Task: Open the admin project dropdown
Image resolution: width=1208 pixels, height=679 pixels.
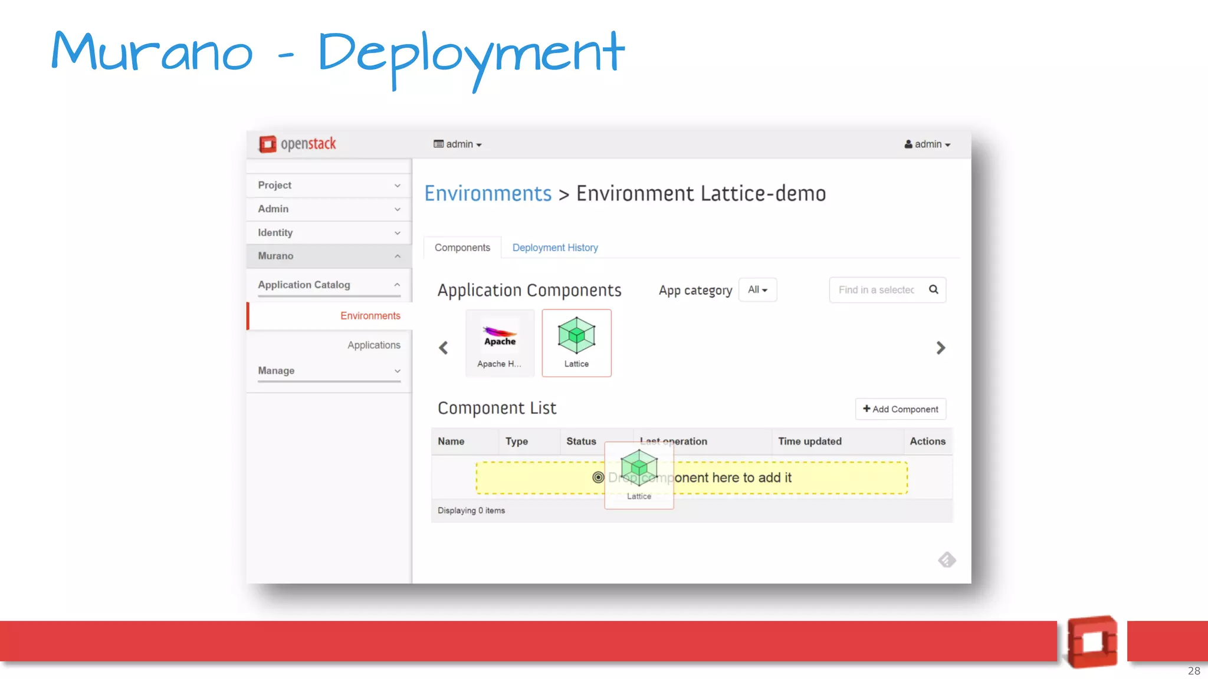Action: pyautogui.click(x=458, y=144)
